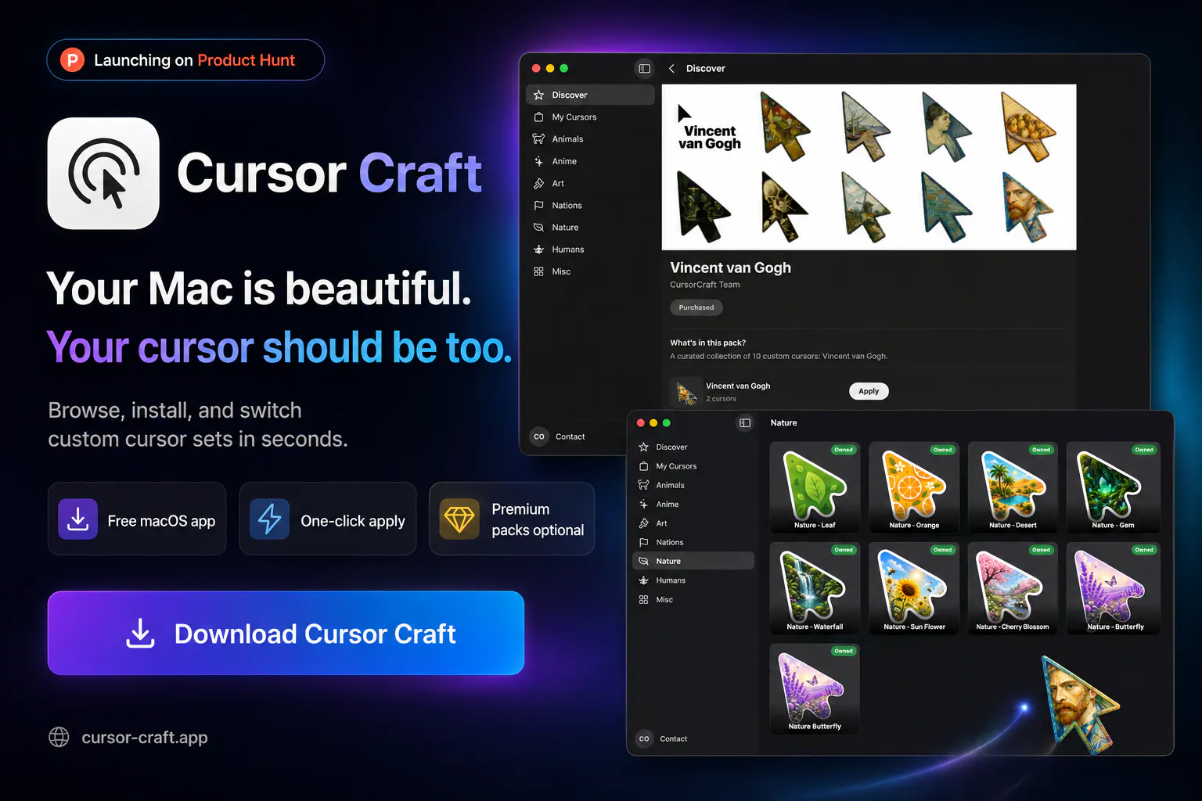Toggle sidebar icon in Discover window

644,69
